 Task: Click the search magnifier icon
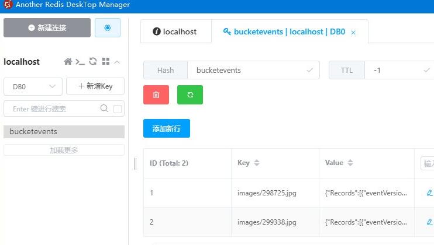104,108
